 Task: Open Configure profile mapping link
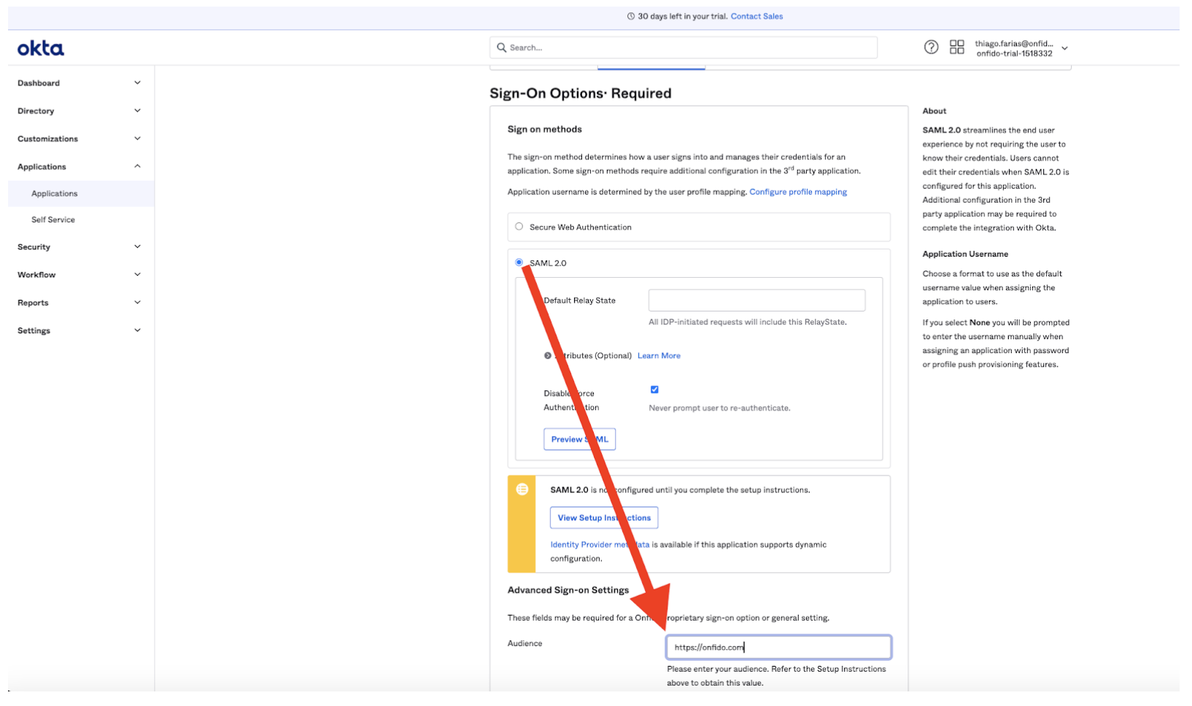(x=798, y=192)
